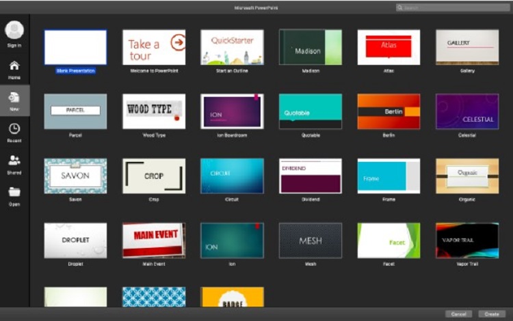The image size is (513, 321).
Task: Choose the Frame theme thumbnail
Action: (x=389, y=176)
